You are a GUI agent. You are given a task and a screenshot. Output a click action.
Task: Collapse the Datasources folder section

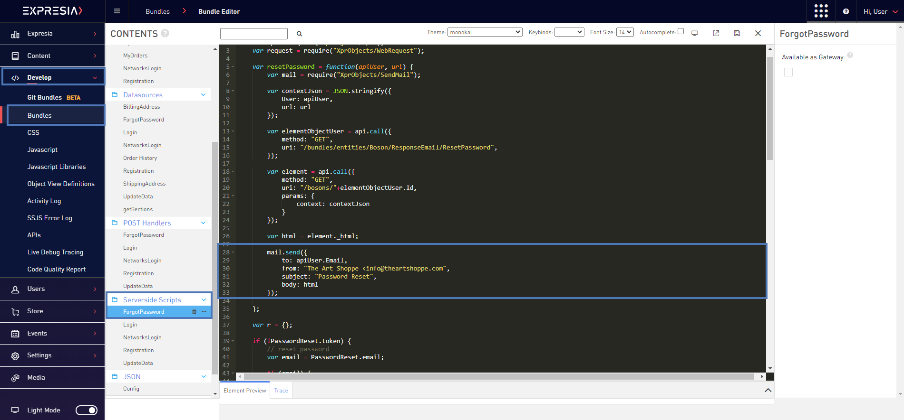pos(203,95)
